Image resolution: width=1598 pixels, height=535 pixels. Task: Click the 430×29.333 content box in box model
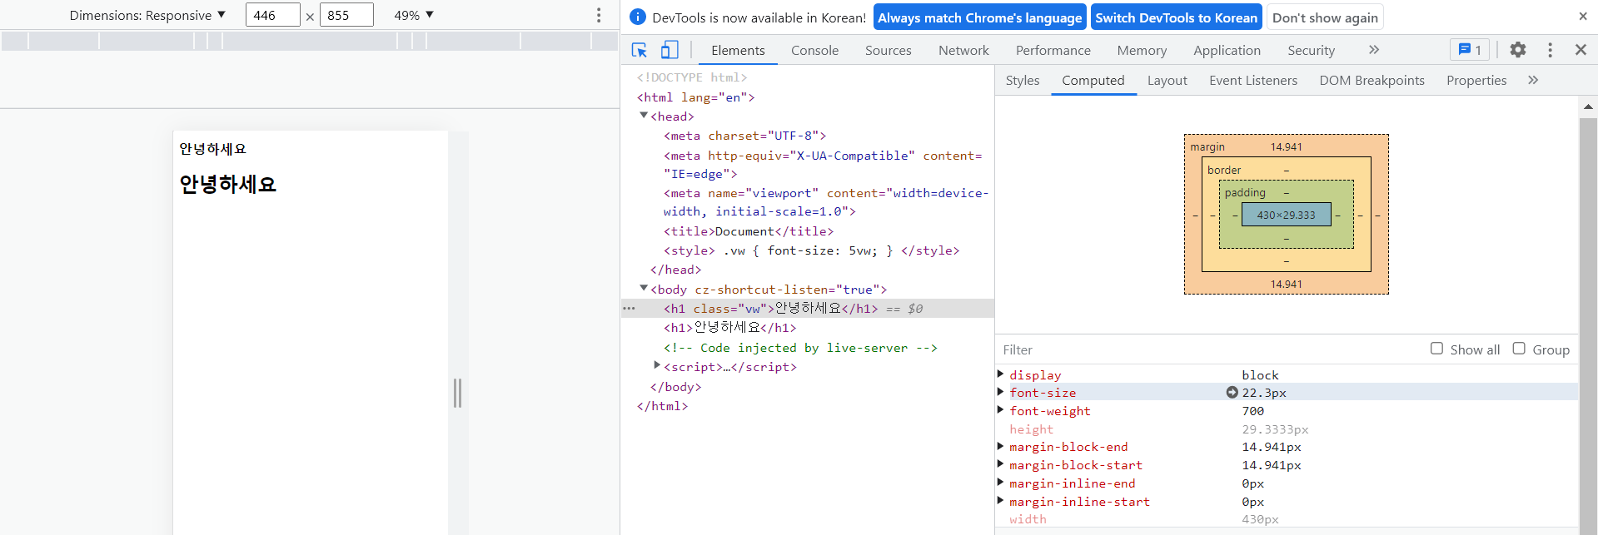(1286, 215)
